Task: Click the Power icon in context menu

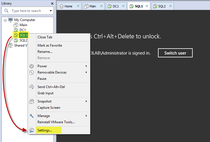Action: click(32, 66)
